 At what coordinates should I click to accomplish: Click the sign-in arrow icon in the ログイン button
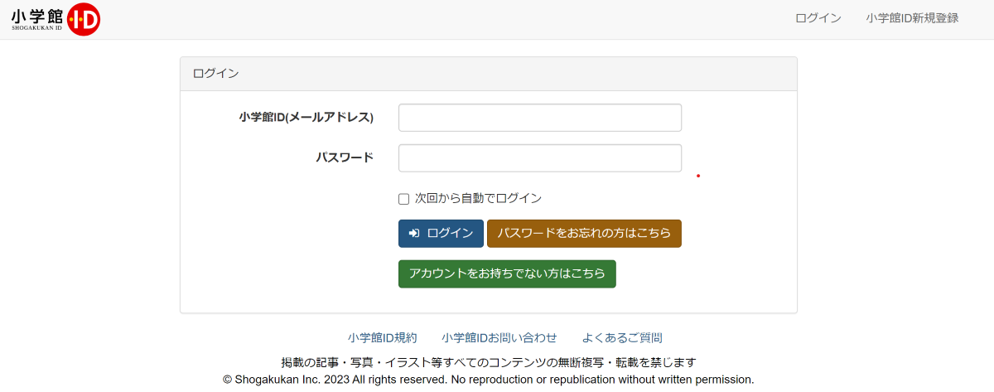pos(414,234)
